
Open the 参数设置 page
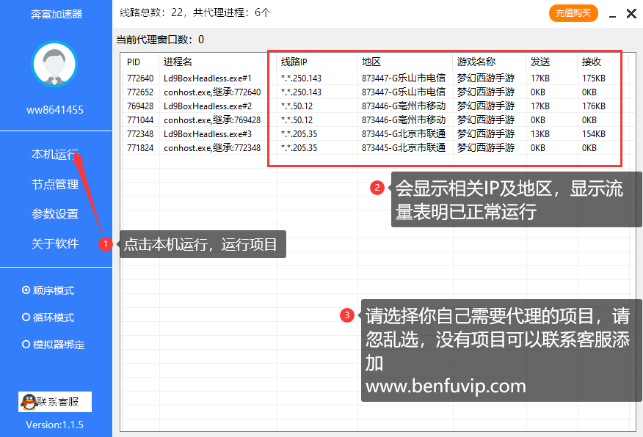point(54,214)
